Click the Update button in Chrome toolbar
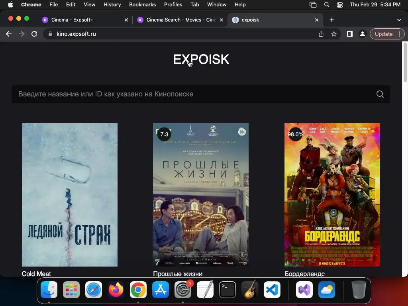Viewport: 408px width, 306px height. pos(384,34)
